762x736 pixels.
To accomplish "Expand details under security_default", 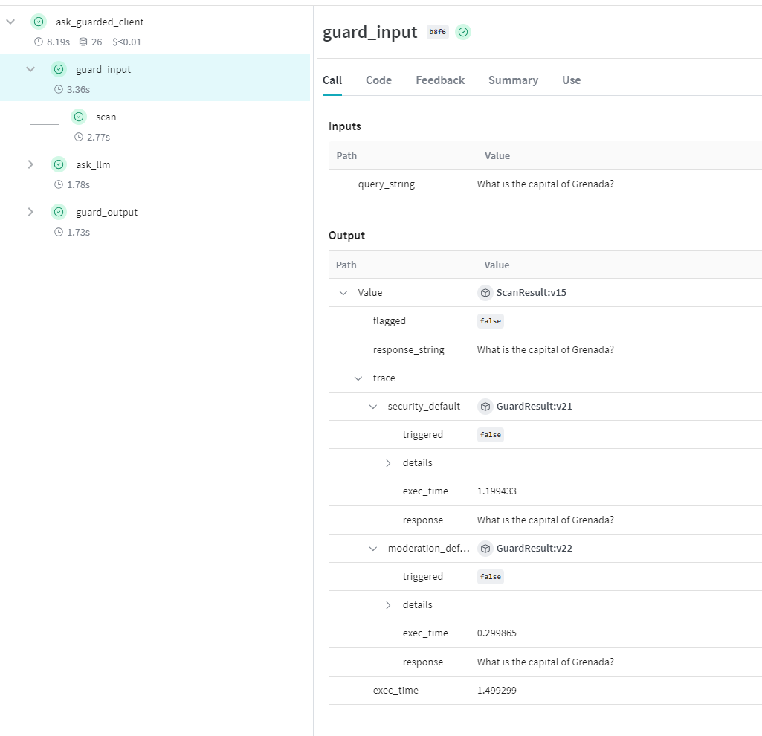I will coord(388,463).
